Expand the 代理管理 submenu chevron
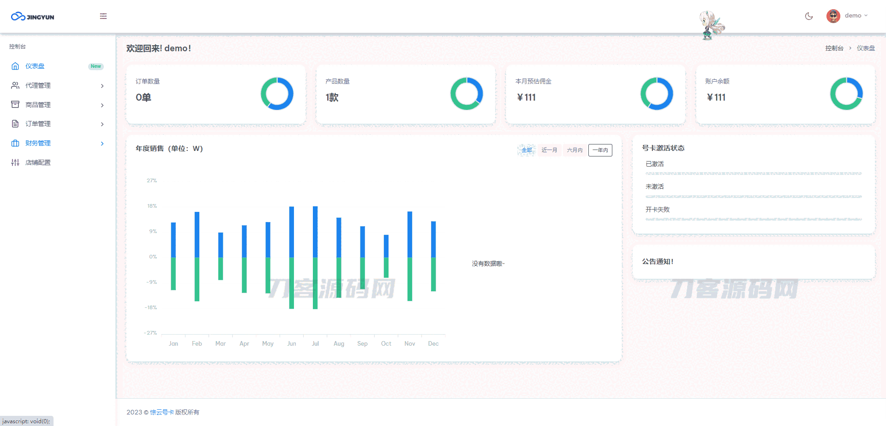Image resolution: width=886 pixels, height=426 pixels. [x=102, y=86]
